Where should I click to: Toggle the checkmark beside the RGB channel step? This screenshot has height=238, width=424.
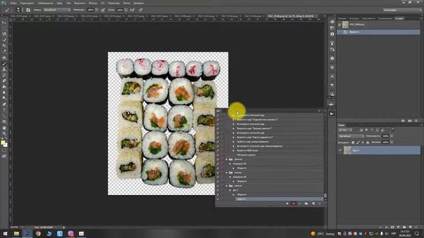[x=218, y=151]
